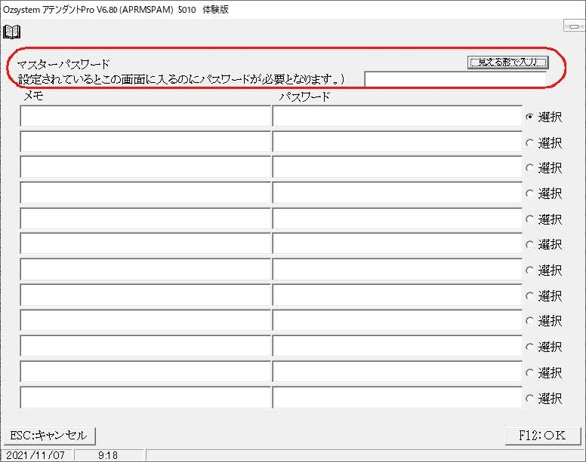Click the last row パスワード field
The height and width of the screenshot is (462, 586).
[x=396, y=397]
